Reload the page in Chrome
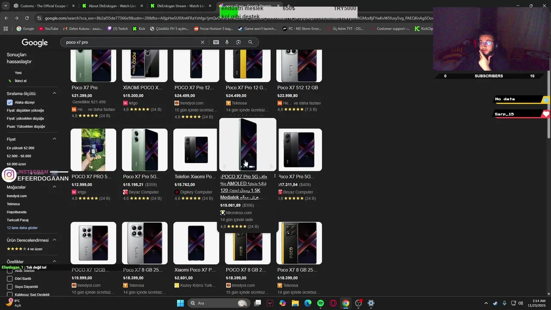The image size is (551, 310). [27, 18]
